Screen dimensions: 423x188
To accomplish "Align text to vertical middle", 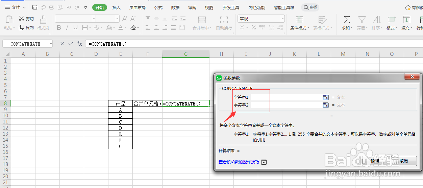I will tap(156, 19).
